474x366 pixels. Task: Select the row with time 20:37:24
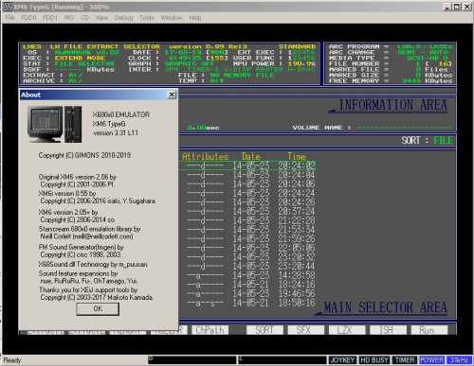click(x=247, y=212)
